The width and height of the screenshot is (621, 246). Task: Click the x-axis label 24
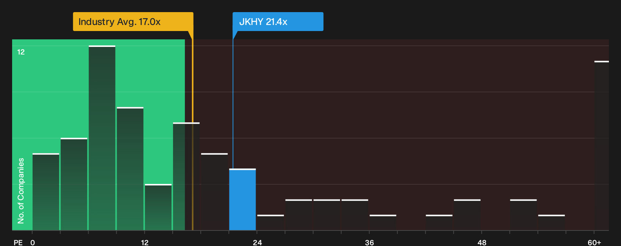click(x=257, y=242)
